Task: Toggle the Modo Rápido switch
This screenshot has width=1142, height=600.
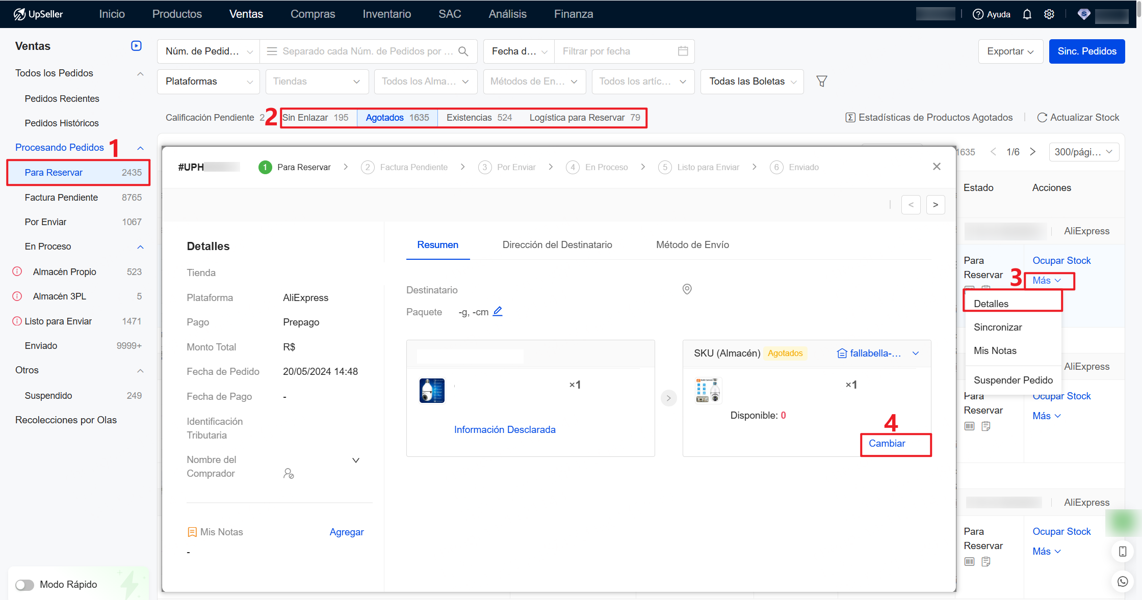Action: pyautogui.click(x=24, y=585)
